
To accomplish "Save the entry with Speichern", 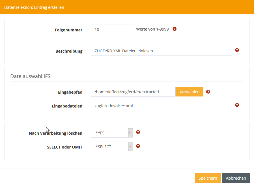I will point(208,178).
